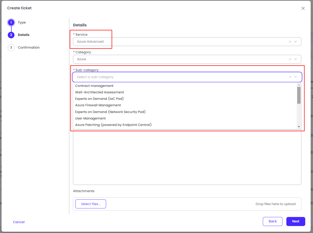Click the step 2 number circle

tap(11, 35)
